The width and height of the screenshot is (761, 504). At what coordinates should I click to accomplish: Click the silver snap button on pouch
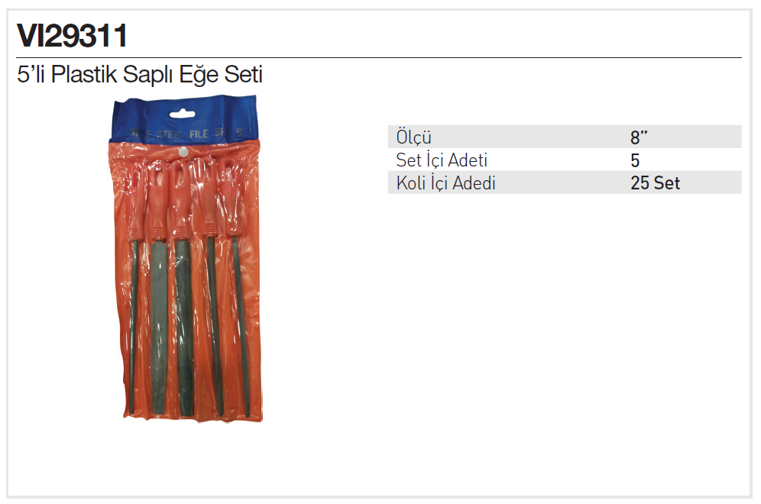(183, 152)
